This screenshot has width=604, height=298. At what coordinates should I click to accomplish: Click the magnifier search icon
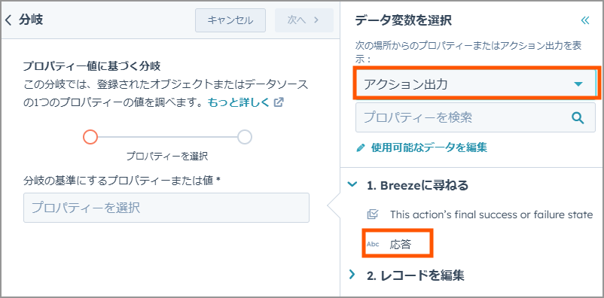[578, 117]
